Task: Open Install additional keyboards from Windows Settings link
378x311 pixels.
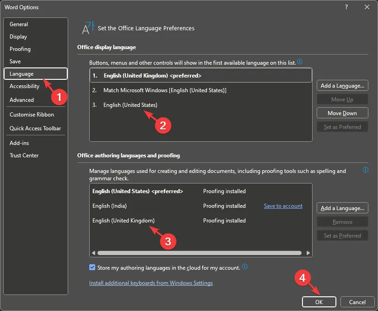Action: click(x=151, y=283)
